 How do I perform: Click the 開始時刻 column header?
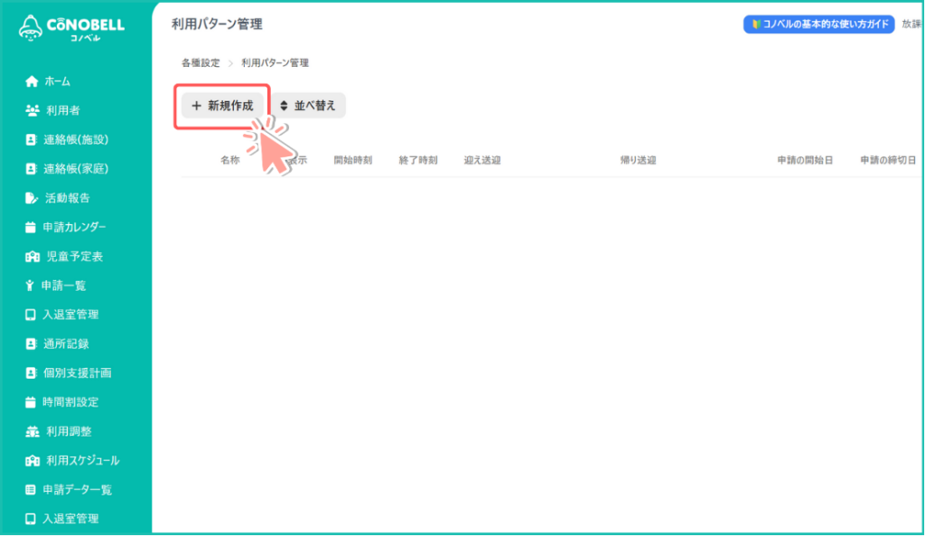click(352, 160)
